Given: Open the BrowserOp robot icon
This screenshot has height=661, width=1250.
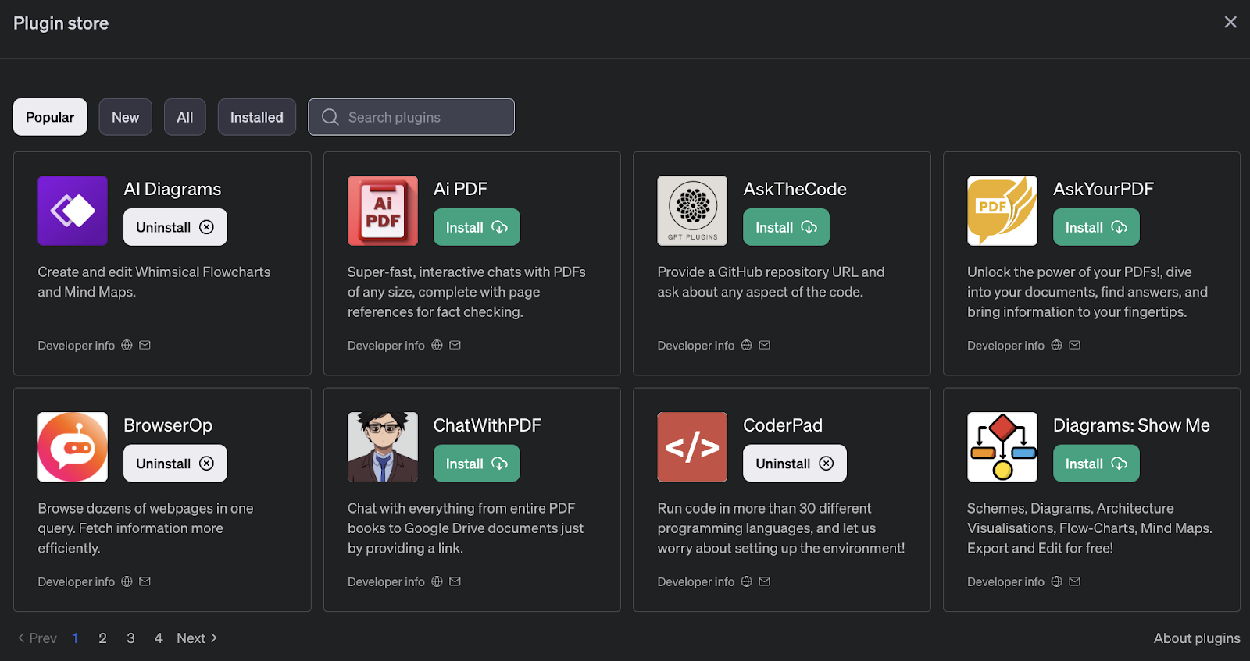Looking at the screenshot, I should tap(73, 447).
